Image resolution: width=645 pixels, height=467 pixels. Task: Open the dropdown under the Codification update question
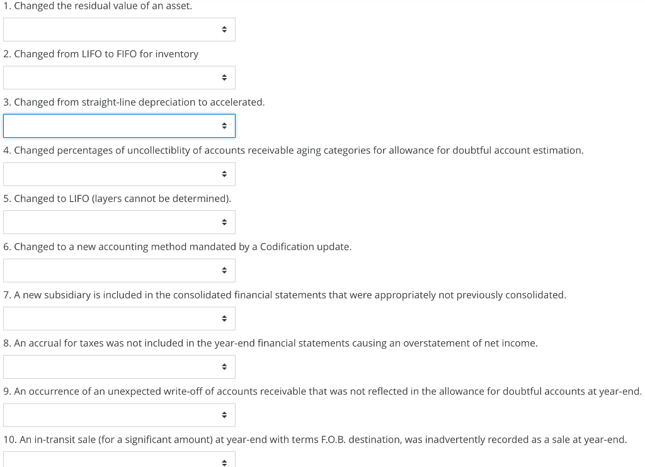[119, 270]
